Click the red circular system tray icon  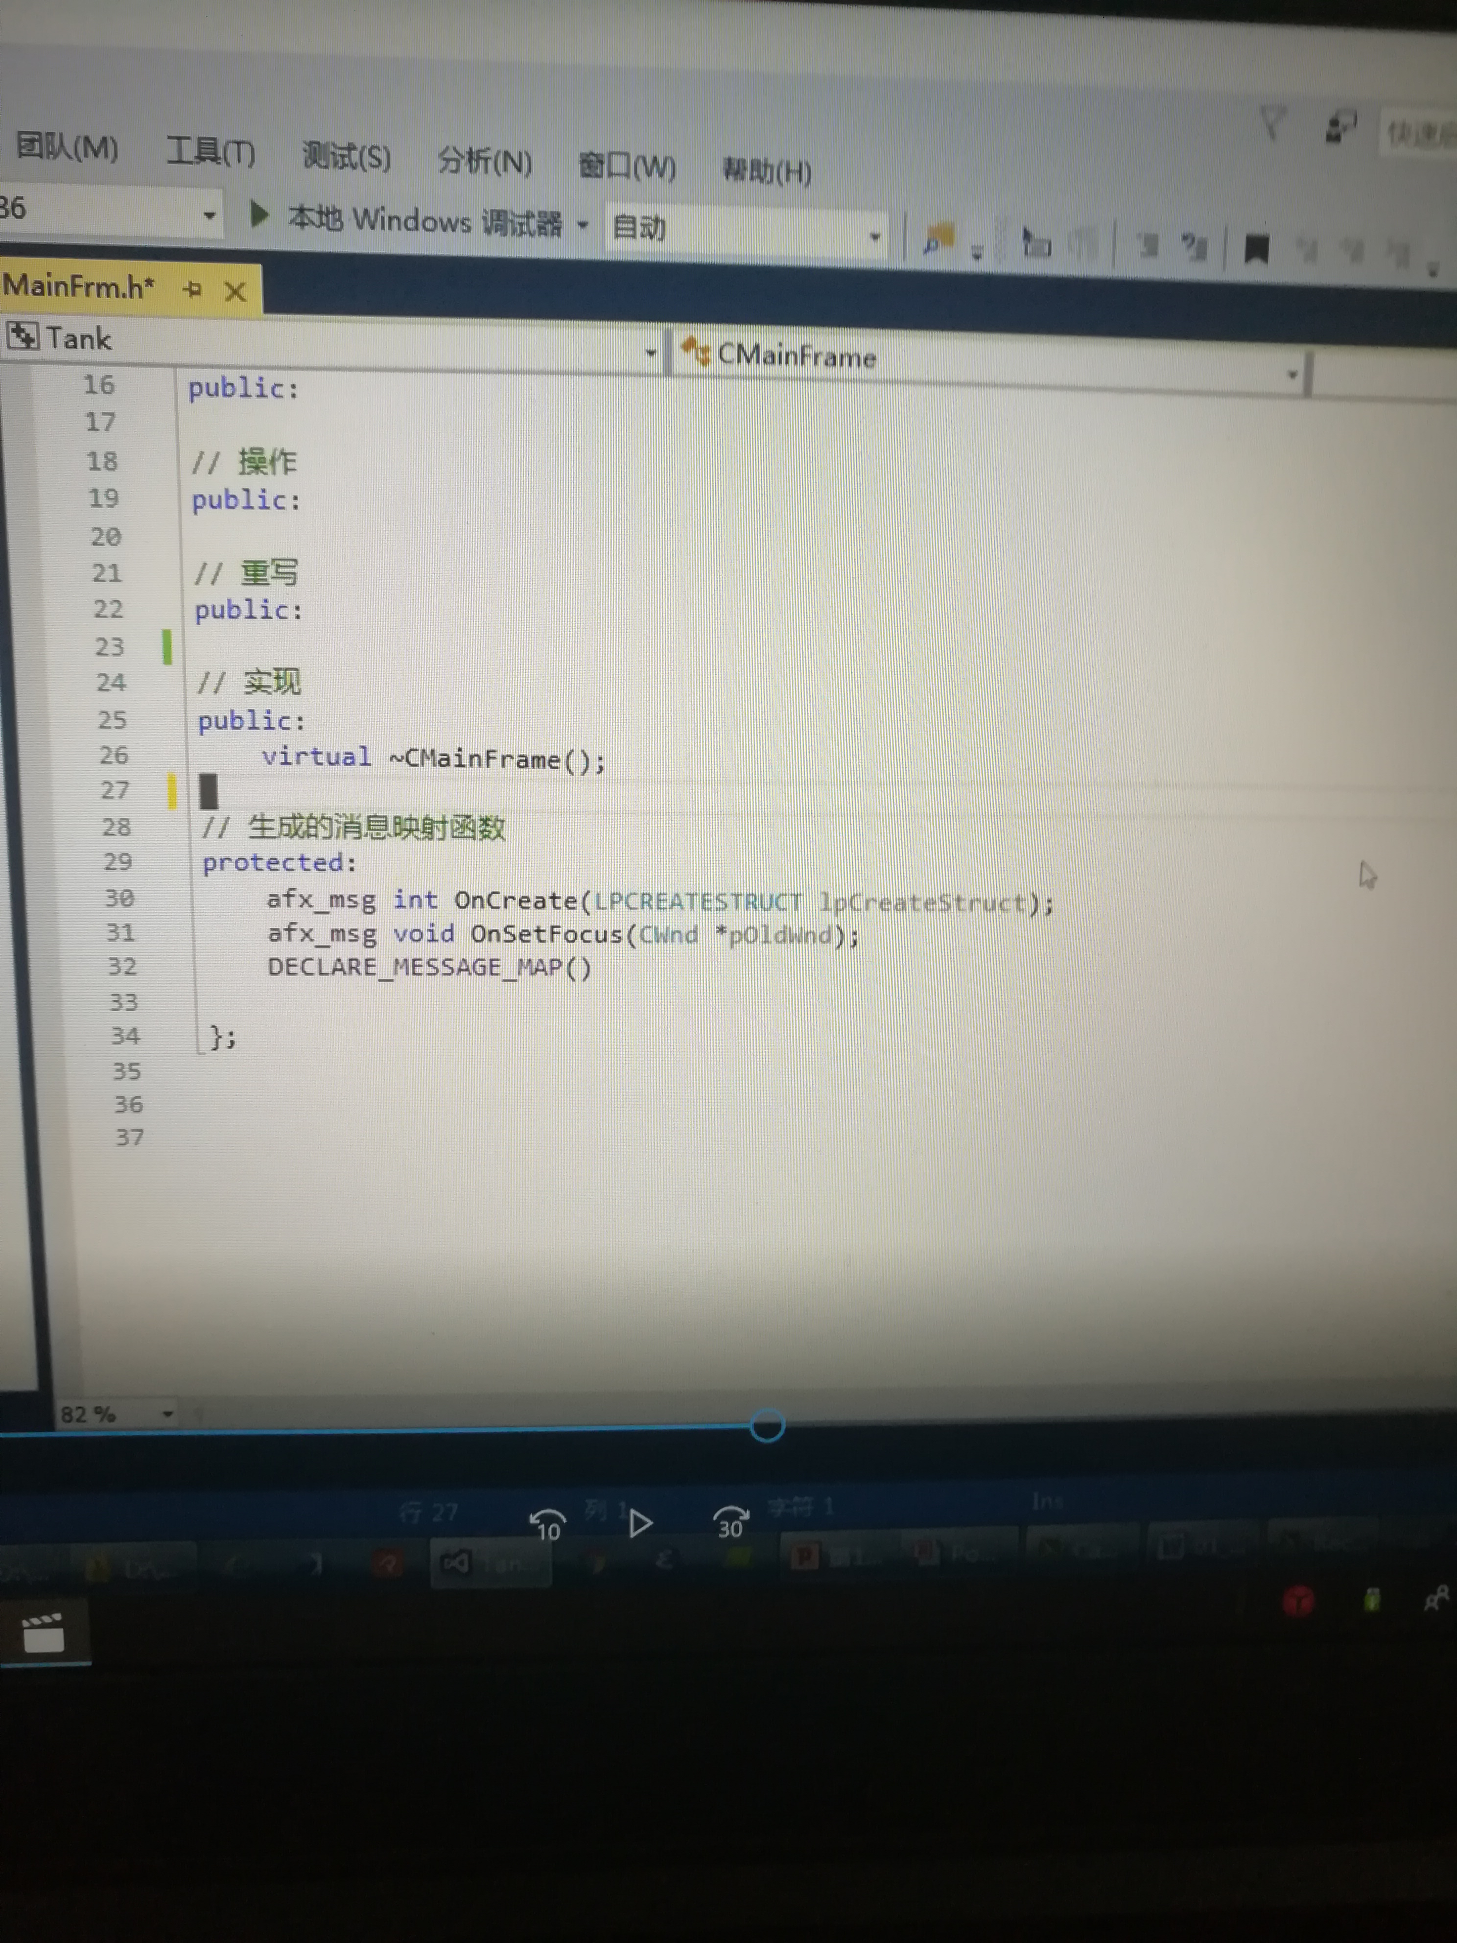click(1298, 1601)
